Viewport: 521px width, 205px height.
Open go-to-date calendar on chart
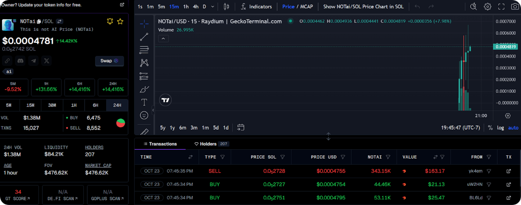(x=241, y=127)
